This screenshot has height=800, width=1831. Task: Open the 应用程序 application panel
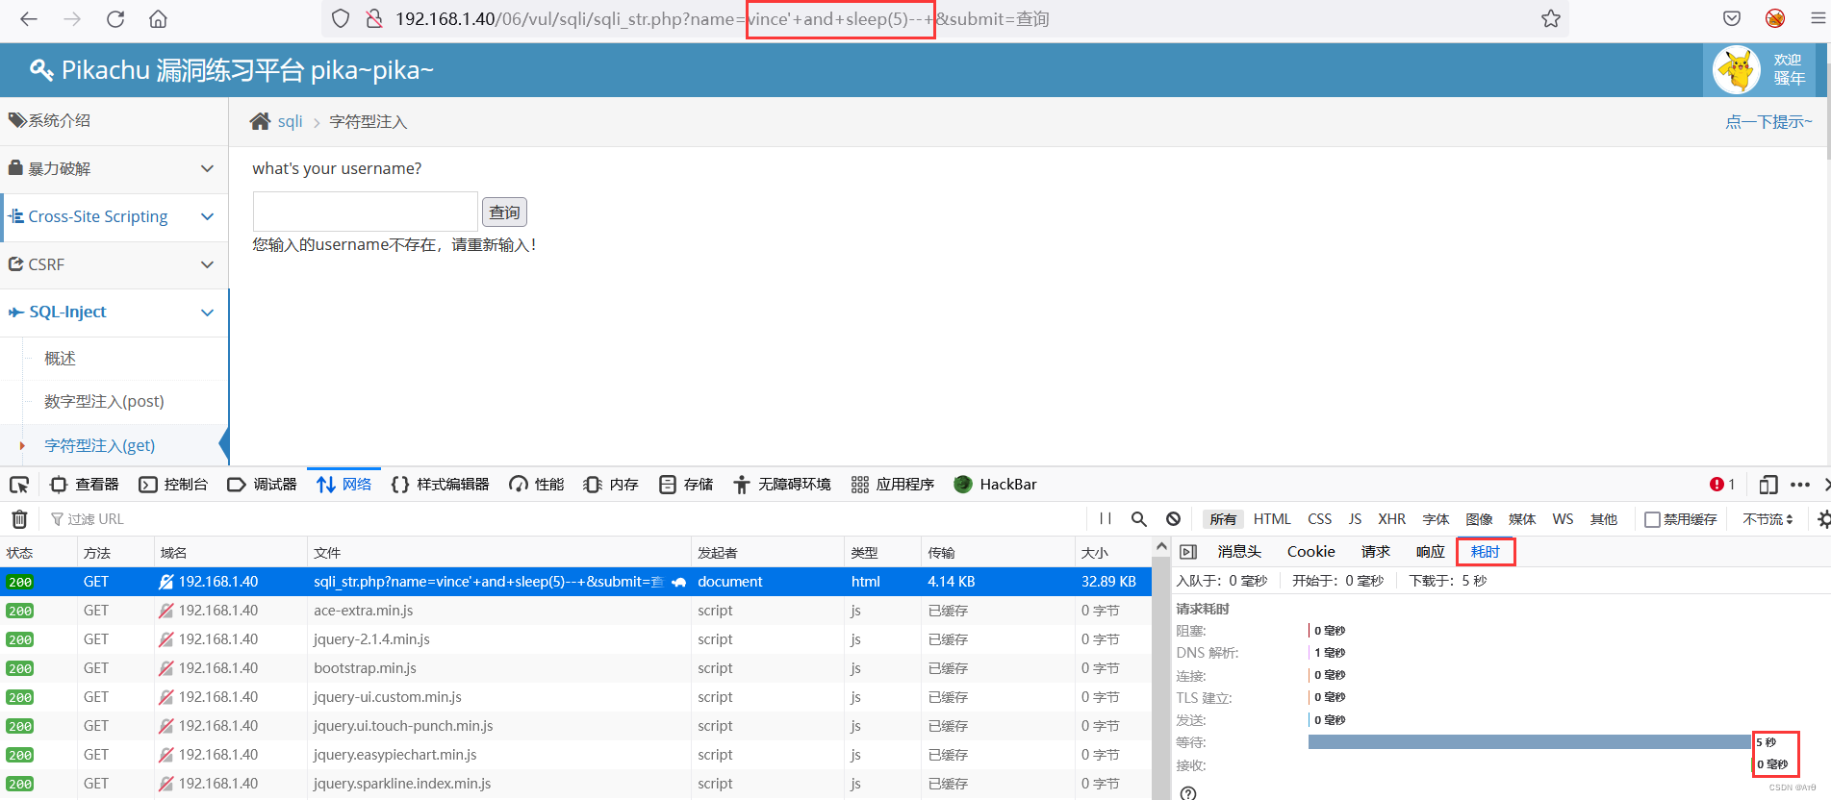[x=892, y=485]
